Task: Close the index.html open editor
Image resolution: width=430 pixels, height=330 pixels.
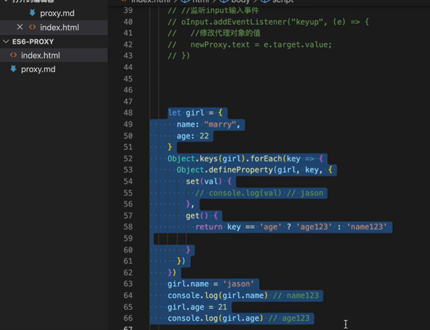Action: click(x=20, y=27)
